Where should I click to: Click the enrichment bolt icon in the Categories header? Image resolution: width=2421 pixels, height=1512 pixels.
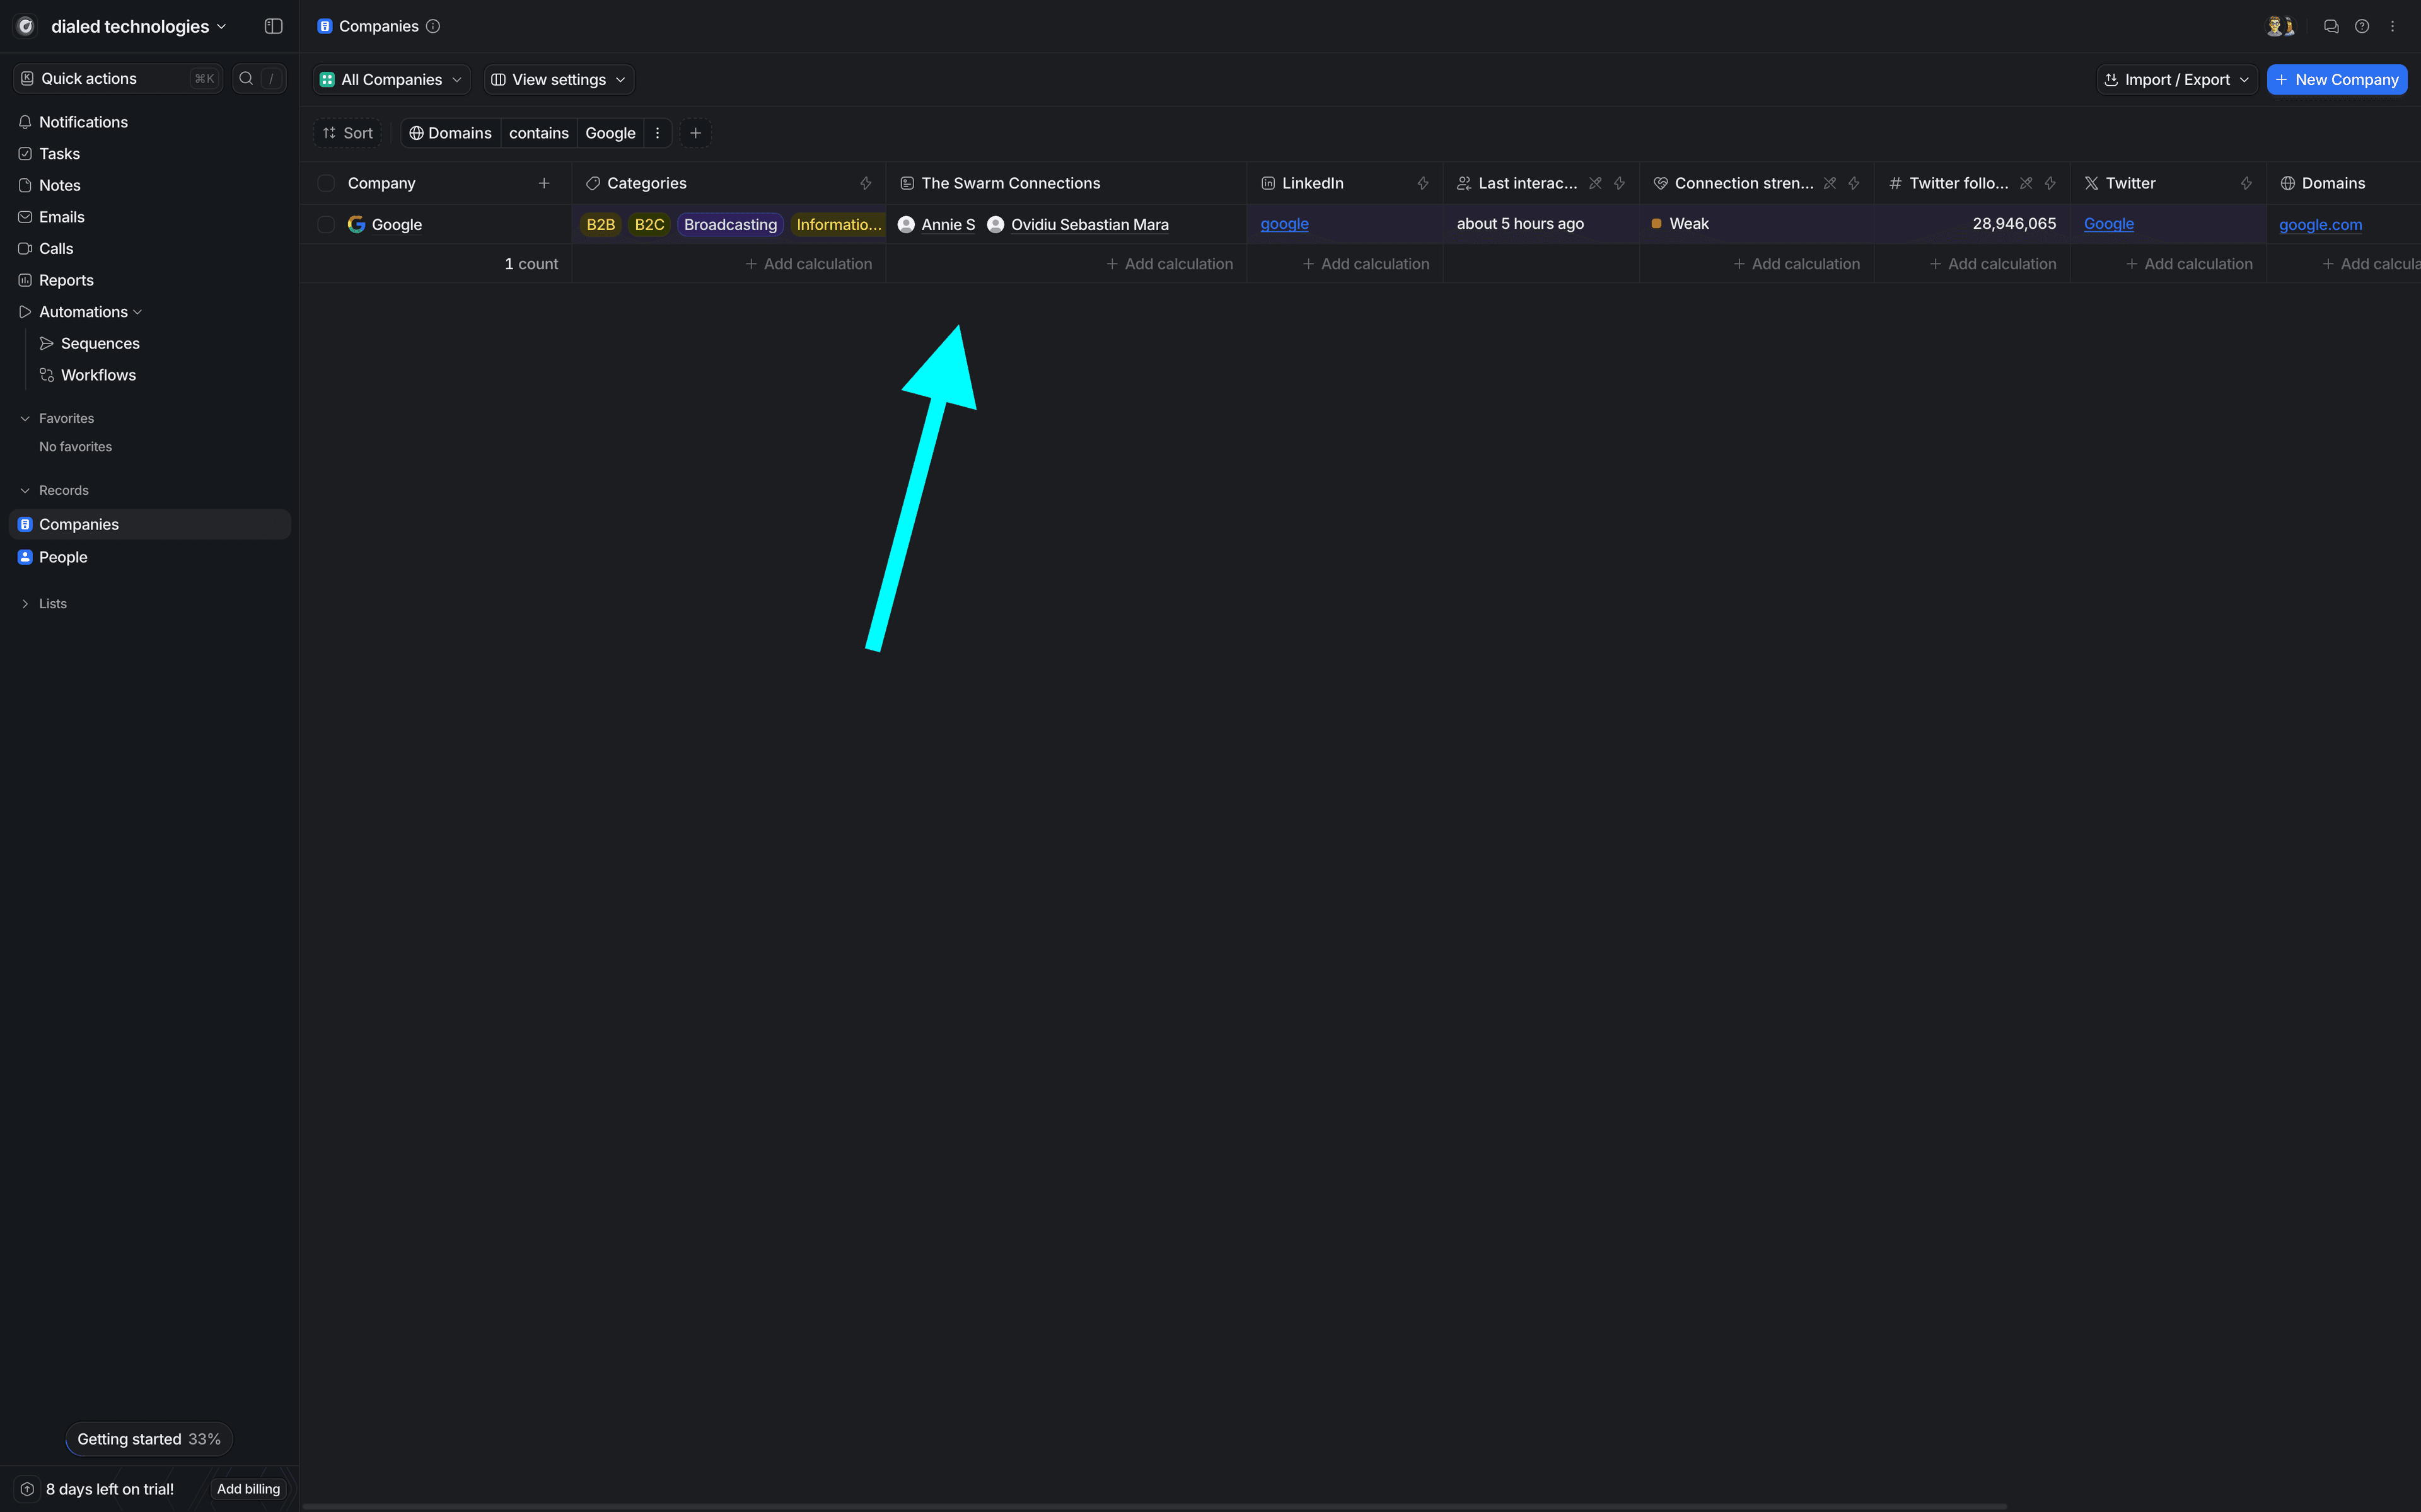[x=865, y=183]
